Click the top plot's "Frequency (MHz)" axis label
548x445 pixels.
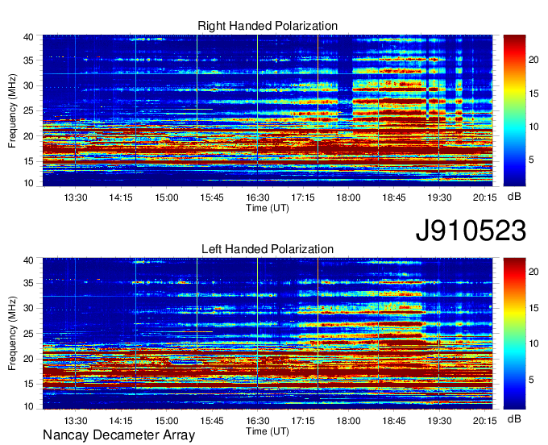pos(12,110)
